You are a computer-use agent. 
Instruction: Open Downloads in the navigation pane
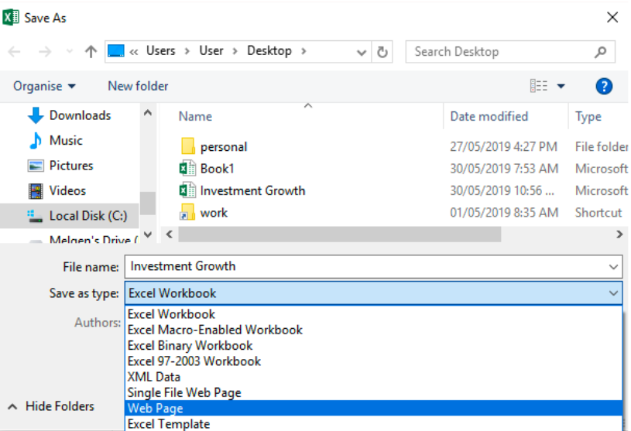pyautogui.click(x=69, y=115)
